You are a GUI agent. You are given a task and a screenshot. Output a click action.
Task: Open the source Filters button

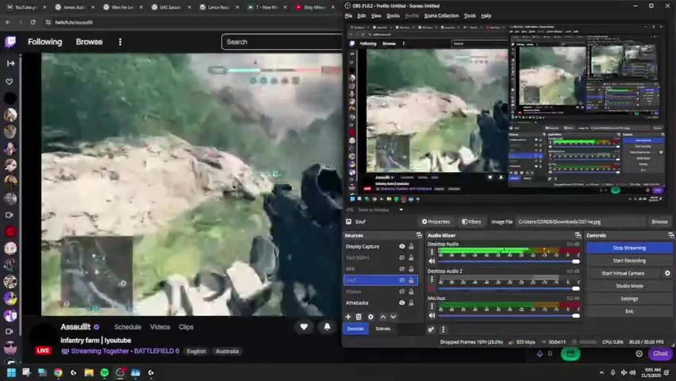pos(471,222)
